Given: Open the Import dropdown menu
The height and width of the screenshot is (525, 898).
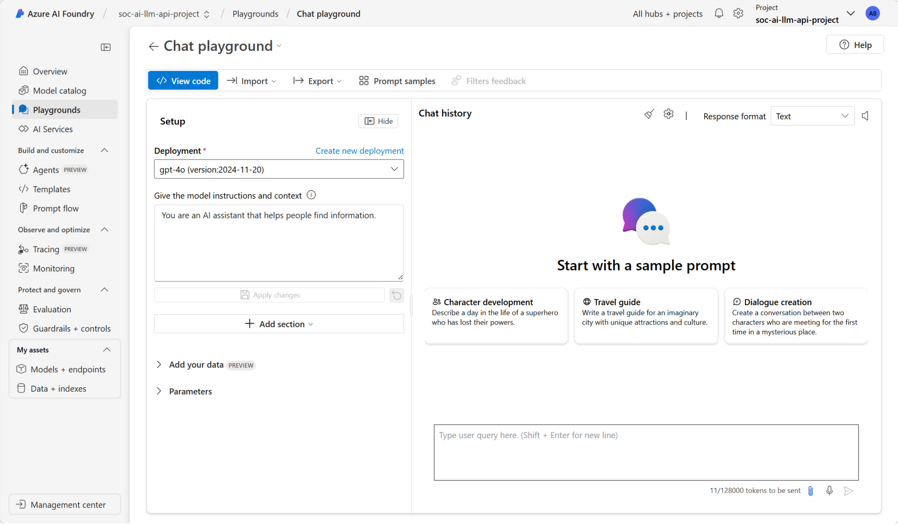Looking at the screenshot, I should pos(251,81).
